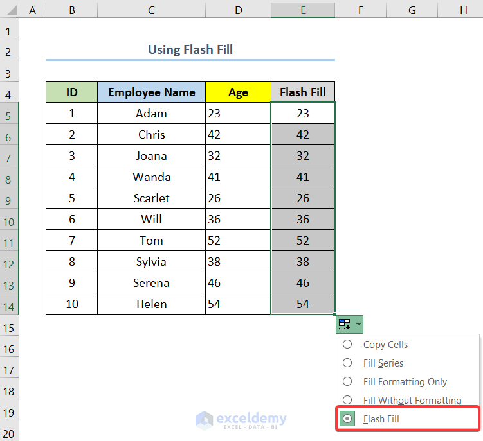Image resolution: width=483 pixels, height=441 pixels.
Task: Click Sylvia's Flash Fill cell showing 38
Action: (x=303, y=261)
